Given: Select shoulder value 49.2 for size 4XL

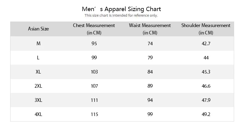Looking at the screenshot, I should click(x=206, y=114).
